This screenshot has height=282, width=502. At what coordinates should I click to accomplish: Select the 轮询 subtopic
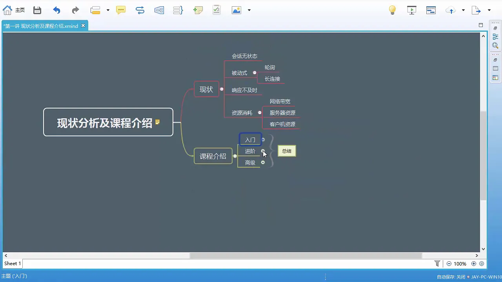point(270,67)
